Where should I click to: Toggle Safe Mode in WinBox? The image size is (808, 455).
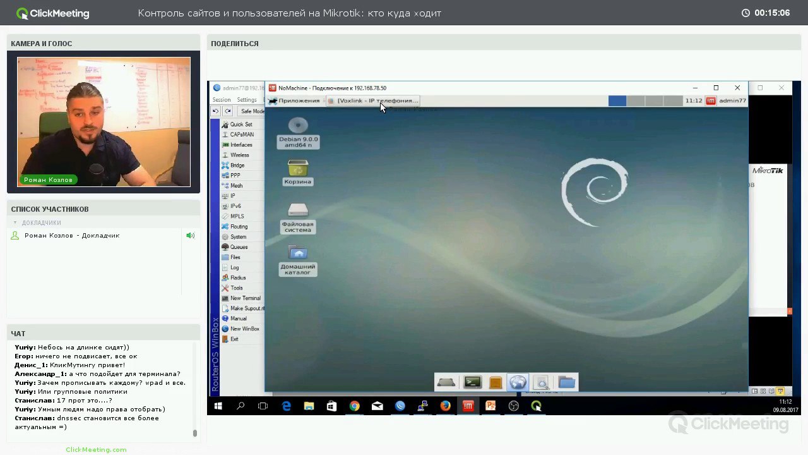[x=252, y=111]
